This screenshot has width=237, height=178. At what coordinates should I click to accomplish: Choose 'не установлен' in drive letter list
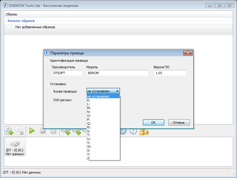pyautogui.click(x=103, y=96)
